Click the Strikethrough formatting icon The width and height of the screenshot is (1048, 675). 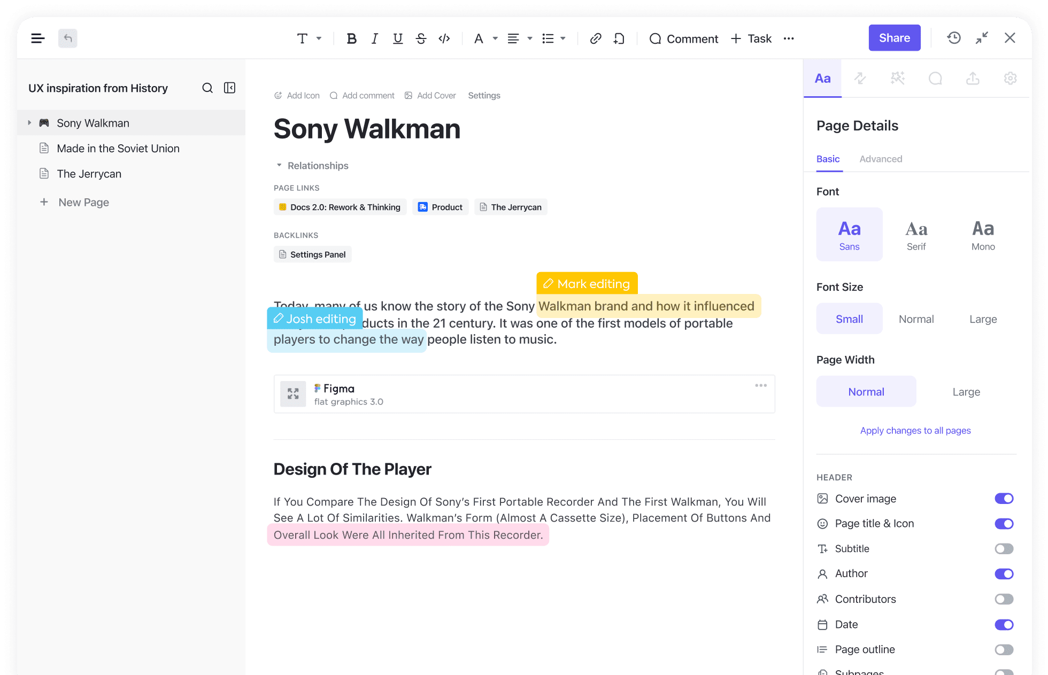(422, 38)
